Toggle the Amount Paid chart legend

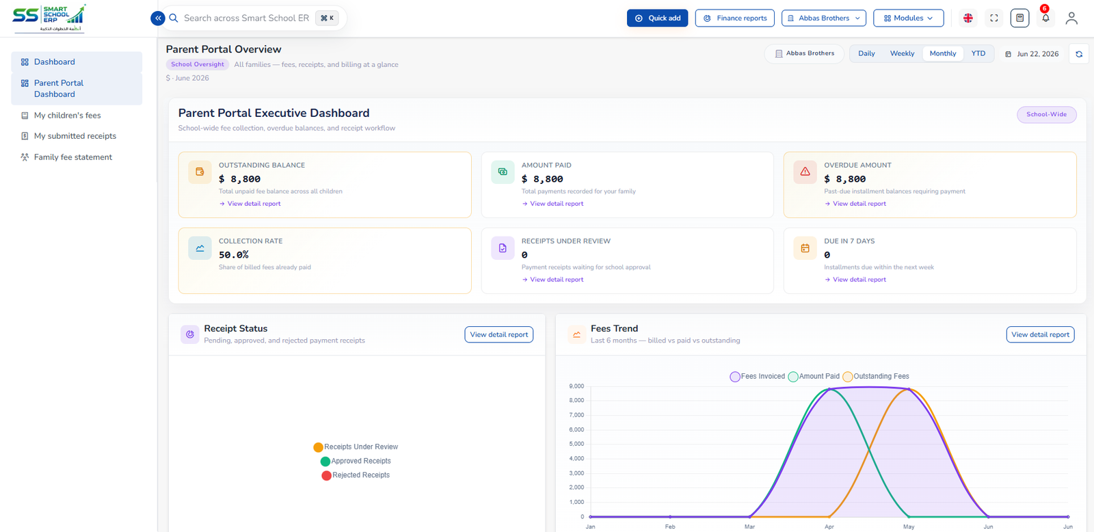[814, 376]
